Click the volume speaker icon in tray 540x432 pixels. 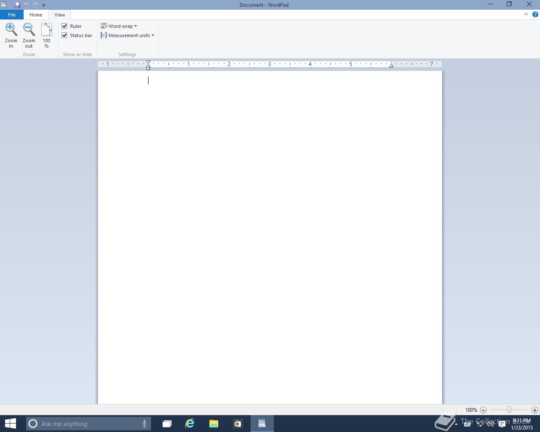490,424
